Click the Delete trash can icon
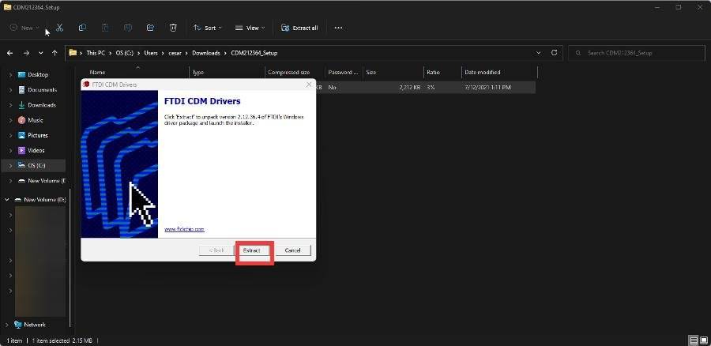711x346 pixels. click(x=172, y=28)
